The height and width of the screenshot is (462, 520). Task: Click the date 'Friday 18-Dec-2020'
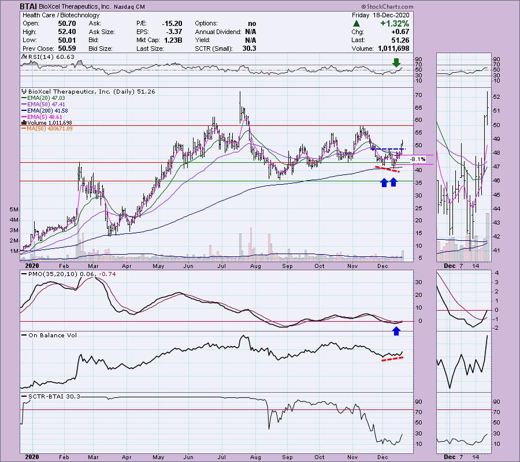tap(380, 15)
